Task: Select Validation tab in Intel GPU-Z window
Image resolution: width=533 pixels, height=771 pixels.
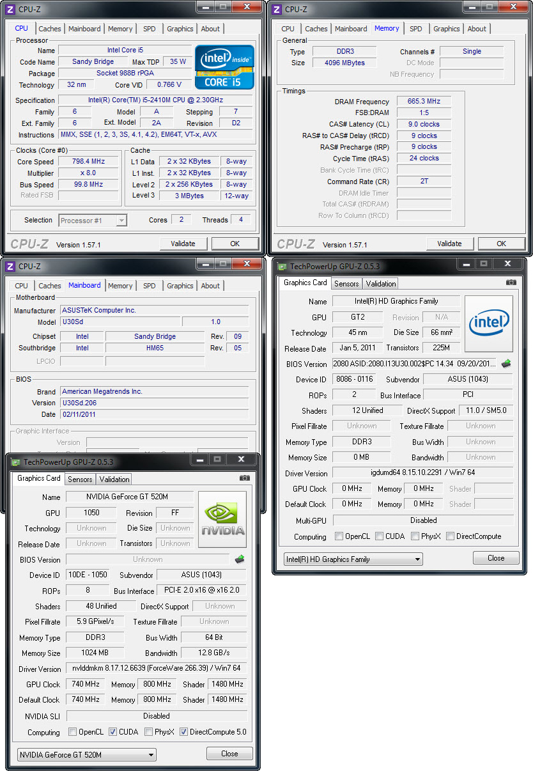Action: 381,283
